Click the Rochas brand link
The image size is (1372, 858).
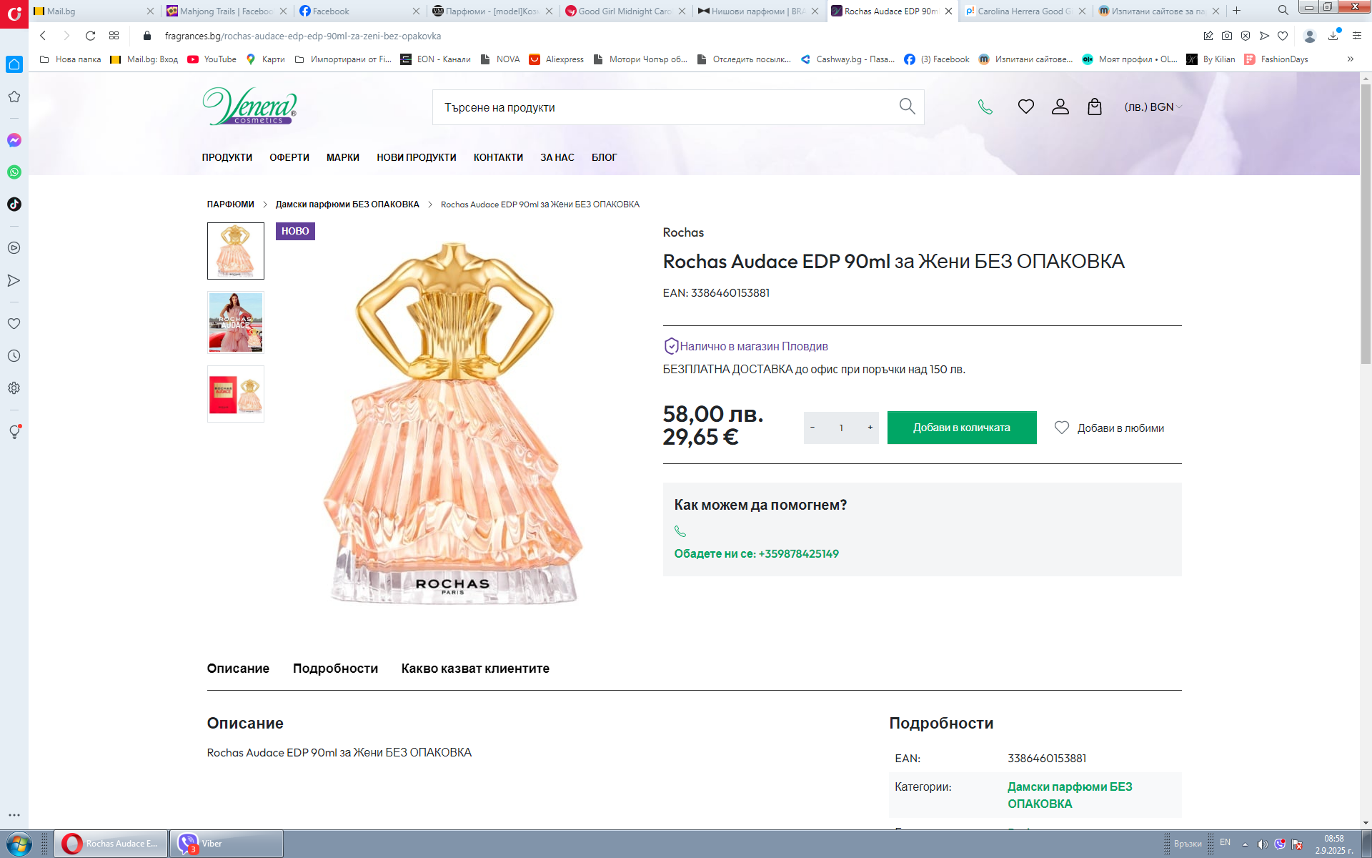point(683,232)
